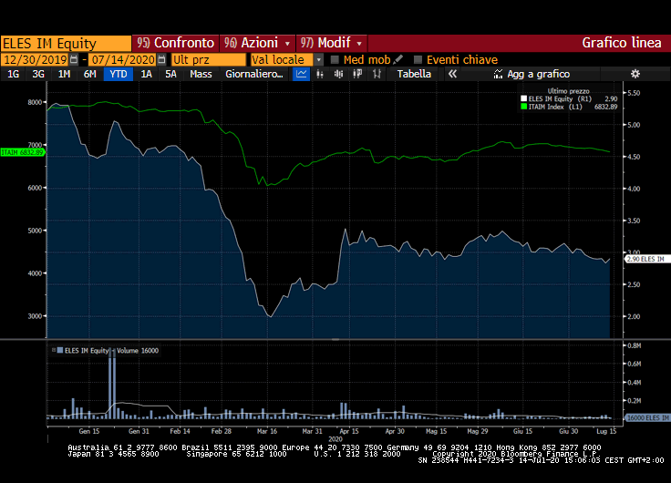
Task: Select the 5A time range tab
Action: (x=170, y=74)
